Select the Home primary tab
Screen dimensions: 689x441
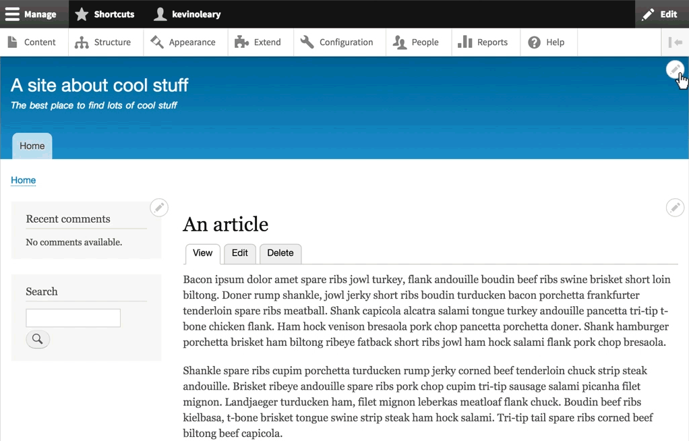click(x=32, y=146)
